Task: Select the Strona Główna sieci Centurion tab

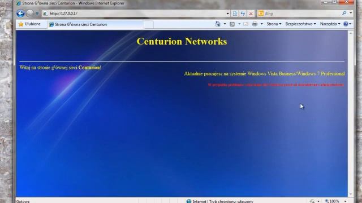Action: tap(95, 24)
